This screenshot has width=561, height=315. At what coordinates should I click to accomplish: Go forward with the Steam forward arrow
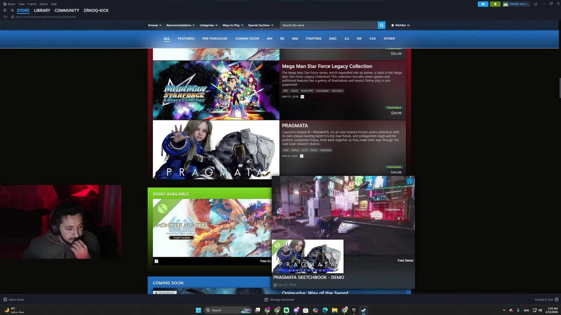(12, 10)
